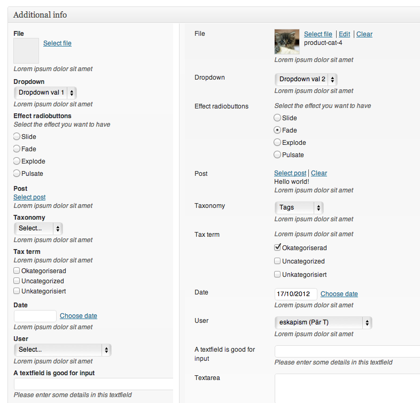
Task: Click the Clear link beside Select post
Action: point(319,173)
